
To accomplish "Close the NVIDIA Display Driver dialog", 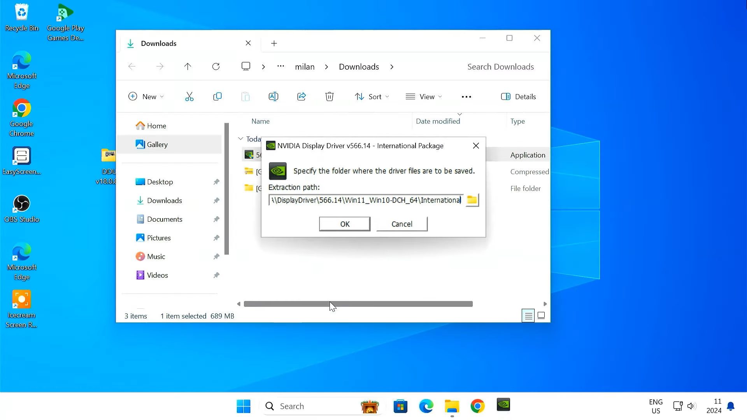I will (x=476, y=146).
